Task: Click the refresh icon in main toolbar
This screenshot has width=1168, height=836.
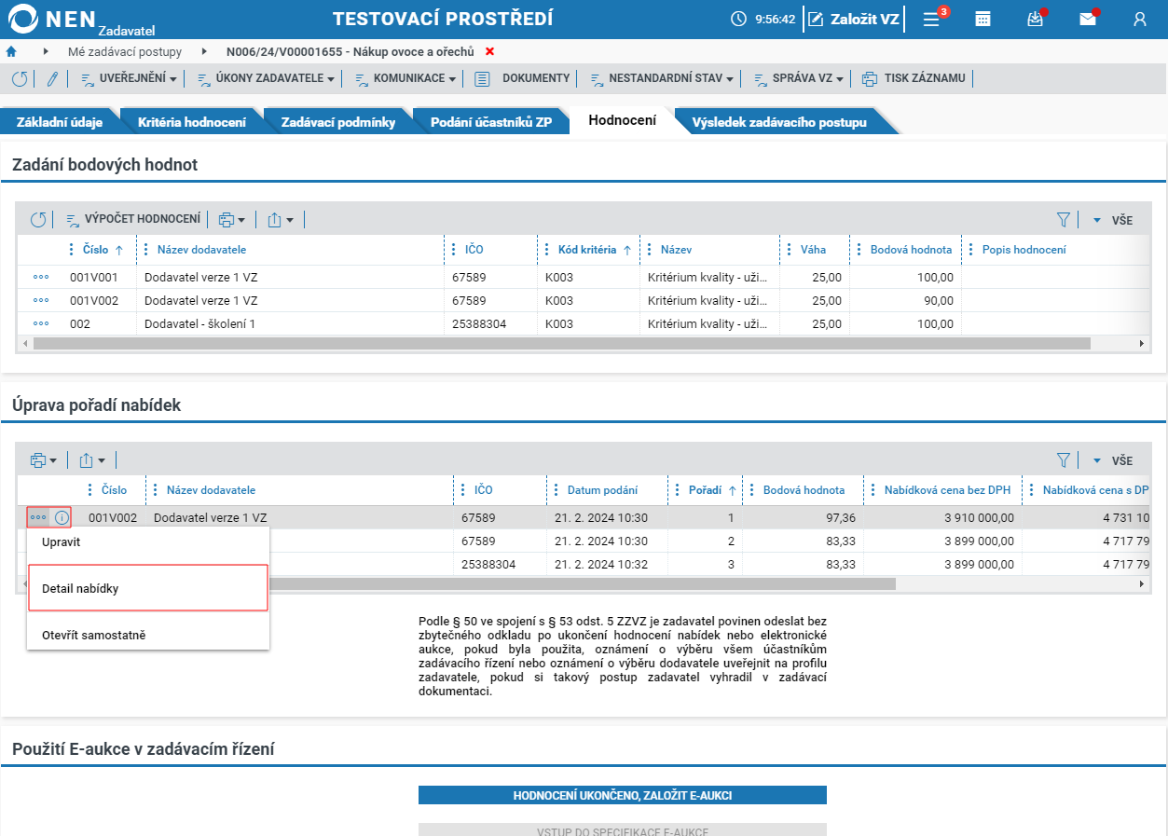Action: point(20,79)
